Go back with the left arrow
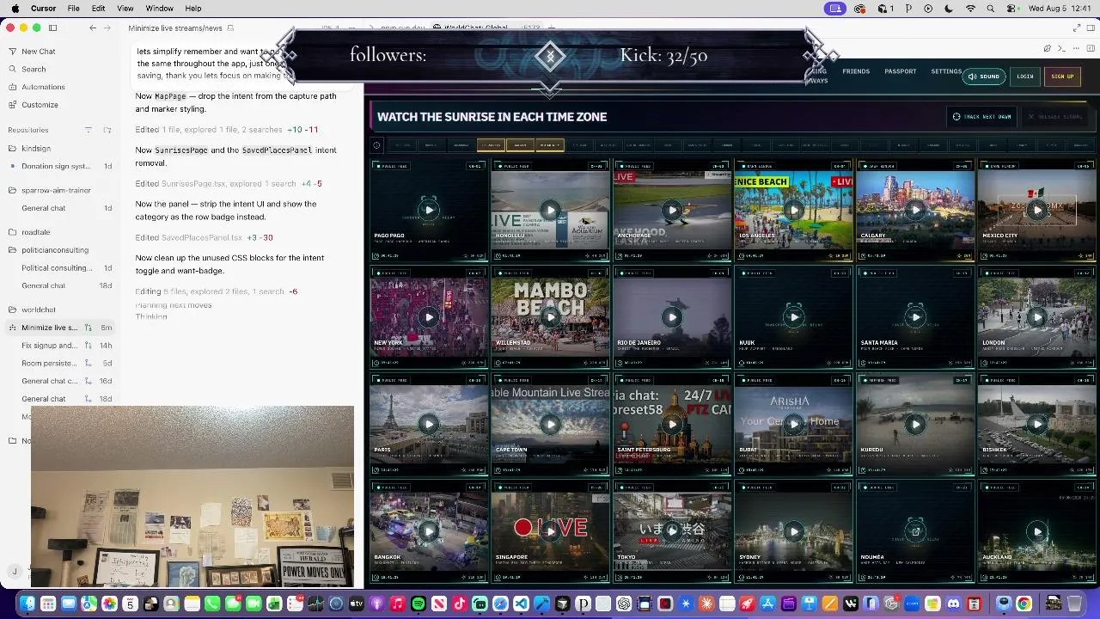1100x619 pixels. (93, 28)
